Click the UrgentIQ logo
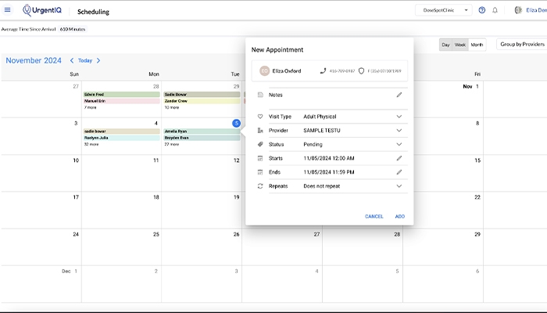Image resolution: width=547 pixels, height=313 pixels. (42, 10)
